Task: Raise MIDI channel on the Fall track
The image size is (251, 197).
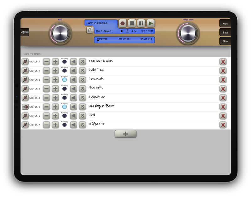Action: (x=55, y=116)
